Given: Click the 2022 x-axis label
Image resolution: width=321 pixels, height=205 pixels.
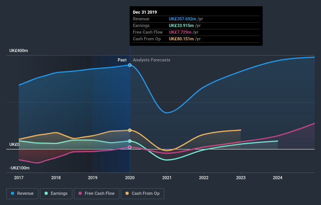Looking at the screenshot, I should pos(204,178).
